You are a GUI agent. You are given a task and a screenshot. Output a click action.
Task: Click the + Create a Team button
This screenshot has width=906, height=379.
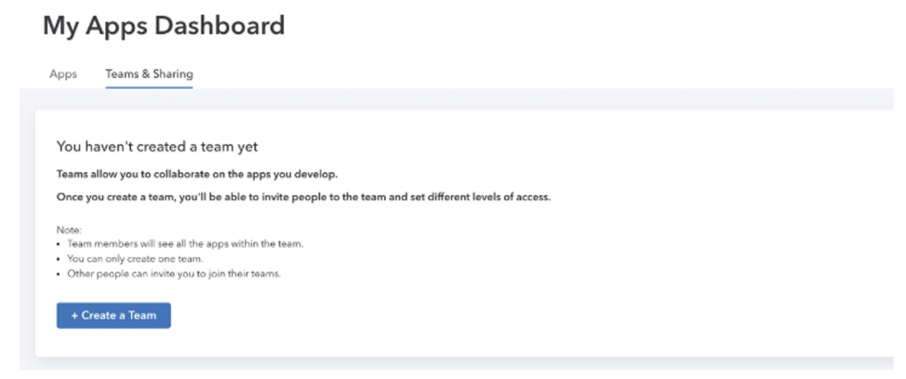[x=114, y=315]
